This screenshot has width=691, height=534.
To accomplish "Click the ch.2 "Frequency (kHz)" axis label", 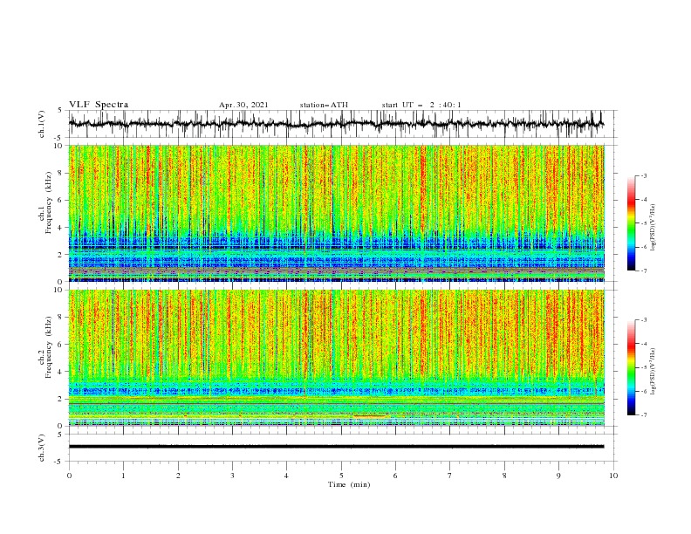I will [49, 347].
